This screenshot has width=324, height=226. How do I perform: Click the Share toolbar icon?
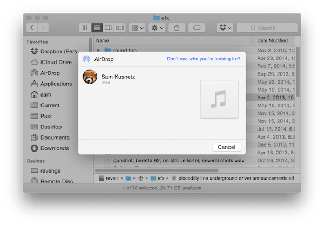(x=177, y=28)
